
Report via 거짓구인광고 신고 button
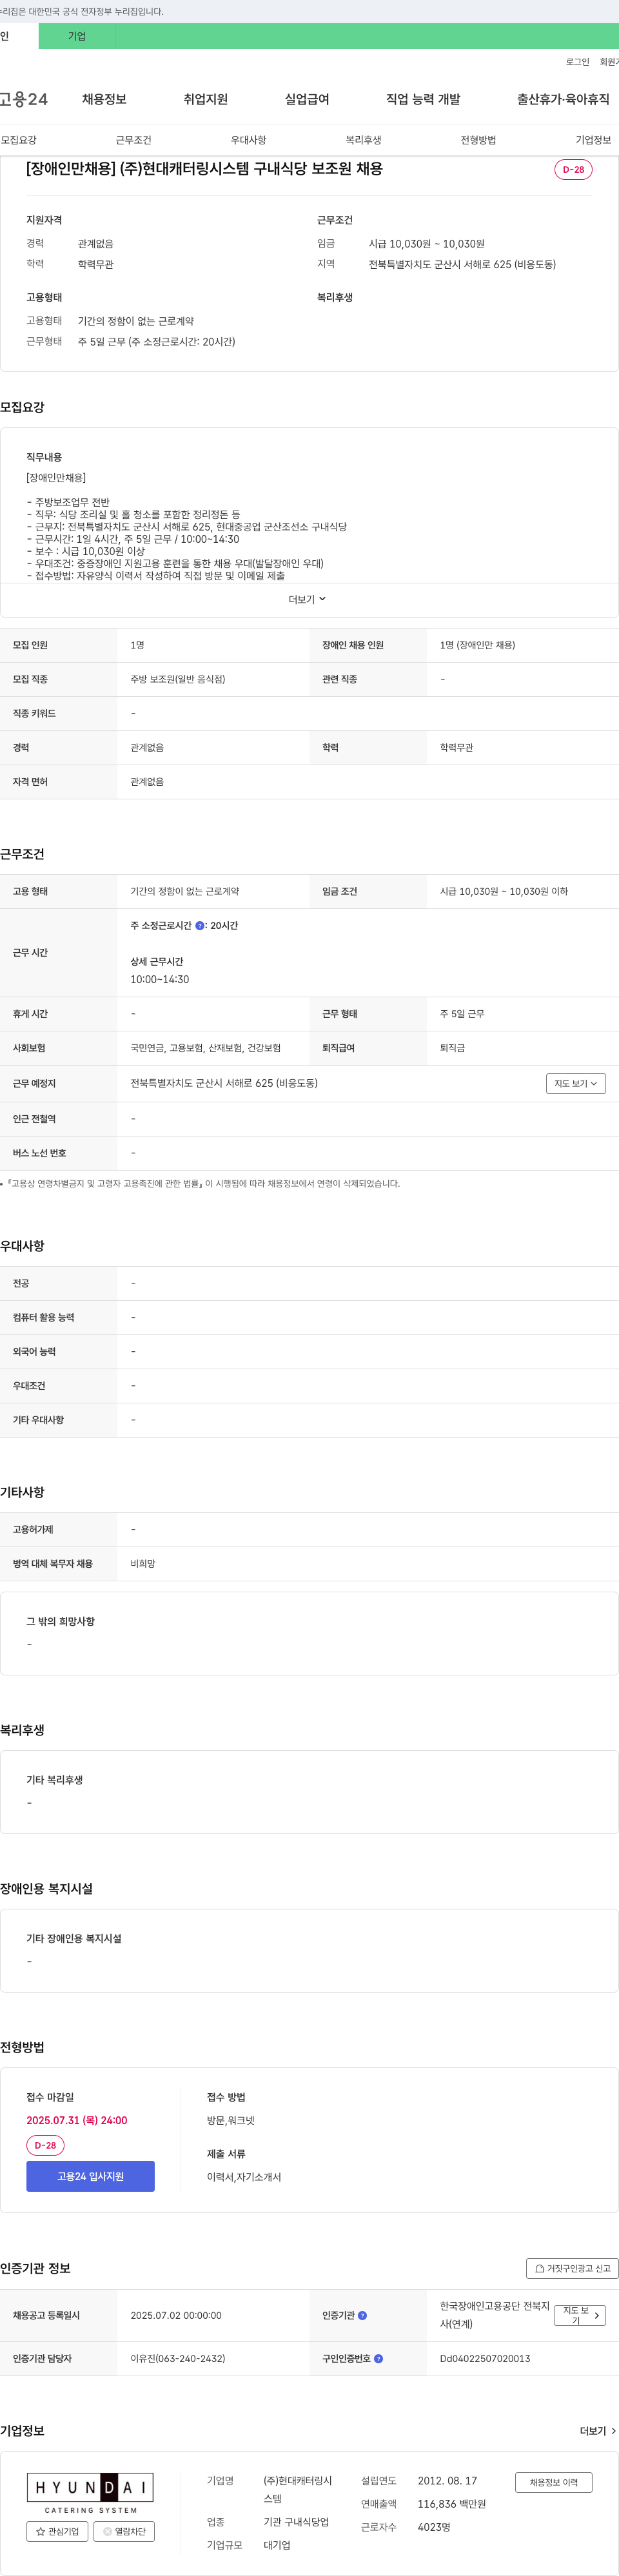[x=572, y=2268]
